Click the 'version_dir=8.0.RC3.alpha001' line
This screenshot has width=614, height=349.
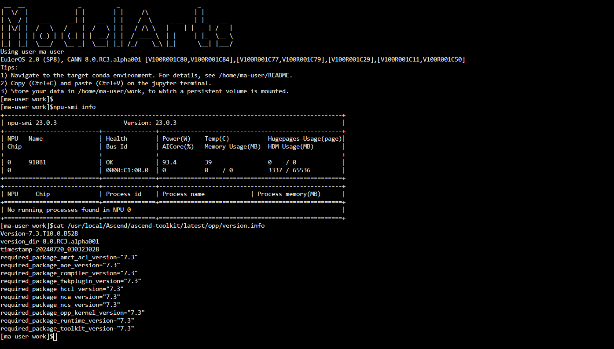pos(50,241)
